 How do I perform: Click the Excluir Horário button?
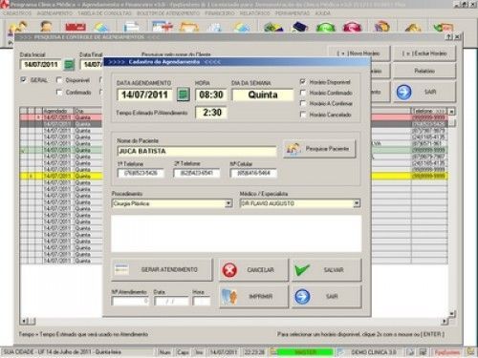coord(424,53)
